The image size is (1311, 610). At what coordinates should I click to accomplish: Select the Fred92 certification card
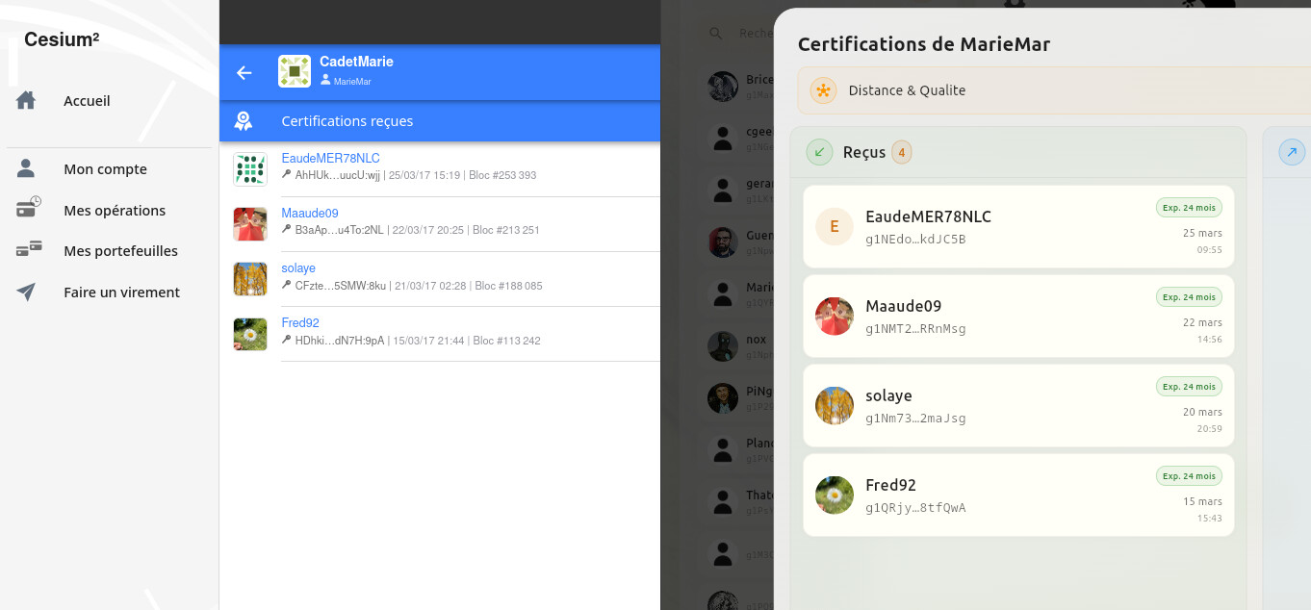coord(1017,495)
